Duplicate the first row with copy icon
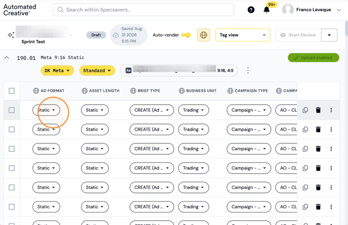This screenshot has height=225, width=348. coord(305,110)
